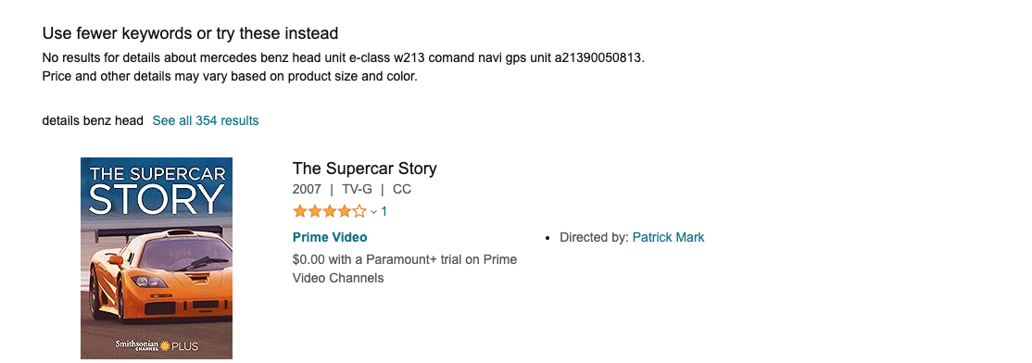This screenshot has height=363, width=1032.
Task: Click the Directed by label
Action: pos(595,237)
